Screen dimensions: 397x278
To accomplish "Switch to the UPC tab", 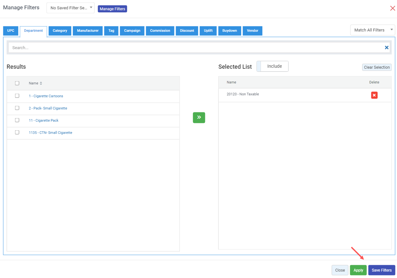I will 11,31.
